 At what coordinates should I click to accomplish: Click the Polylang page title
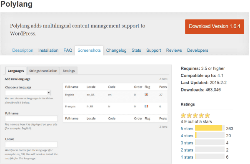[x=16, y=4]
